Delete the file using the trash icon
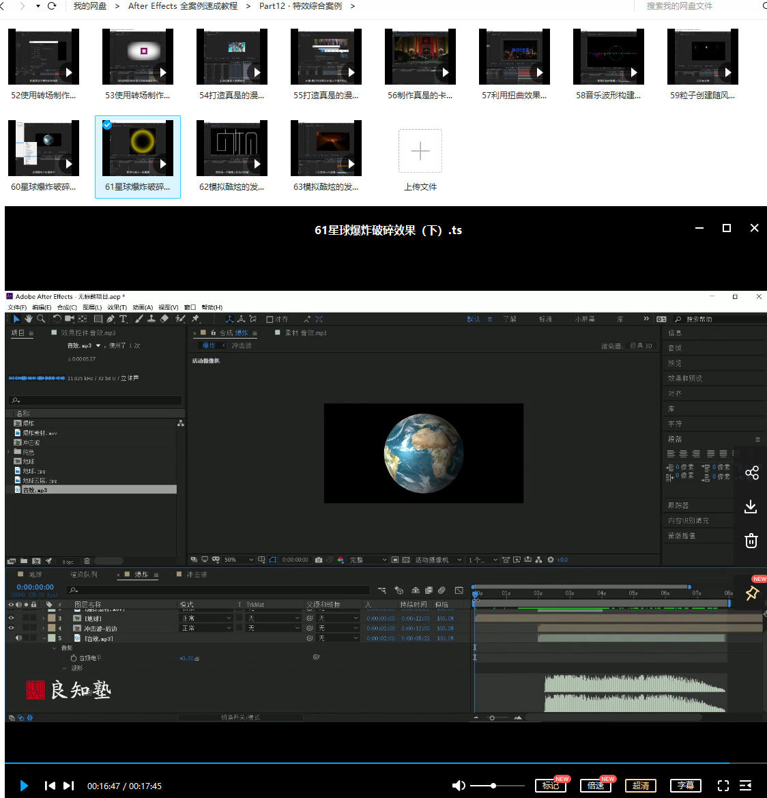 pyautogui.click(x=751, y=541)
